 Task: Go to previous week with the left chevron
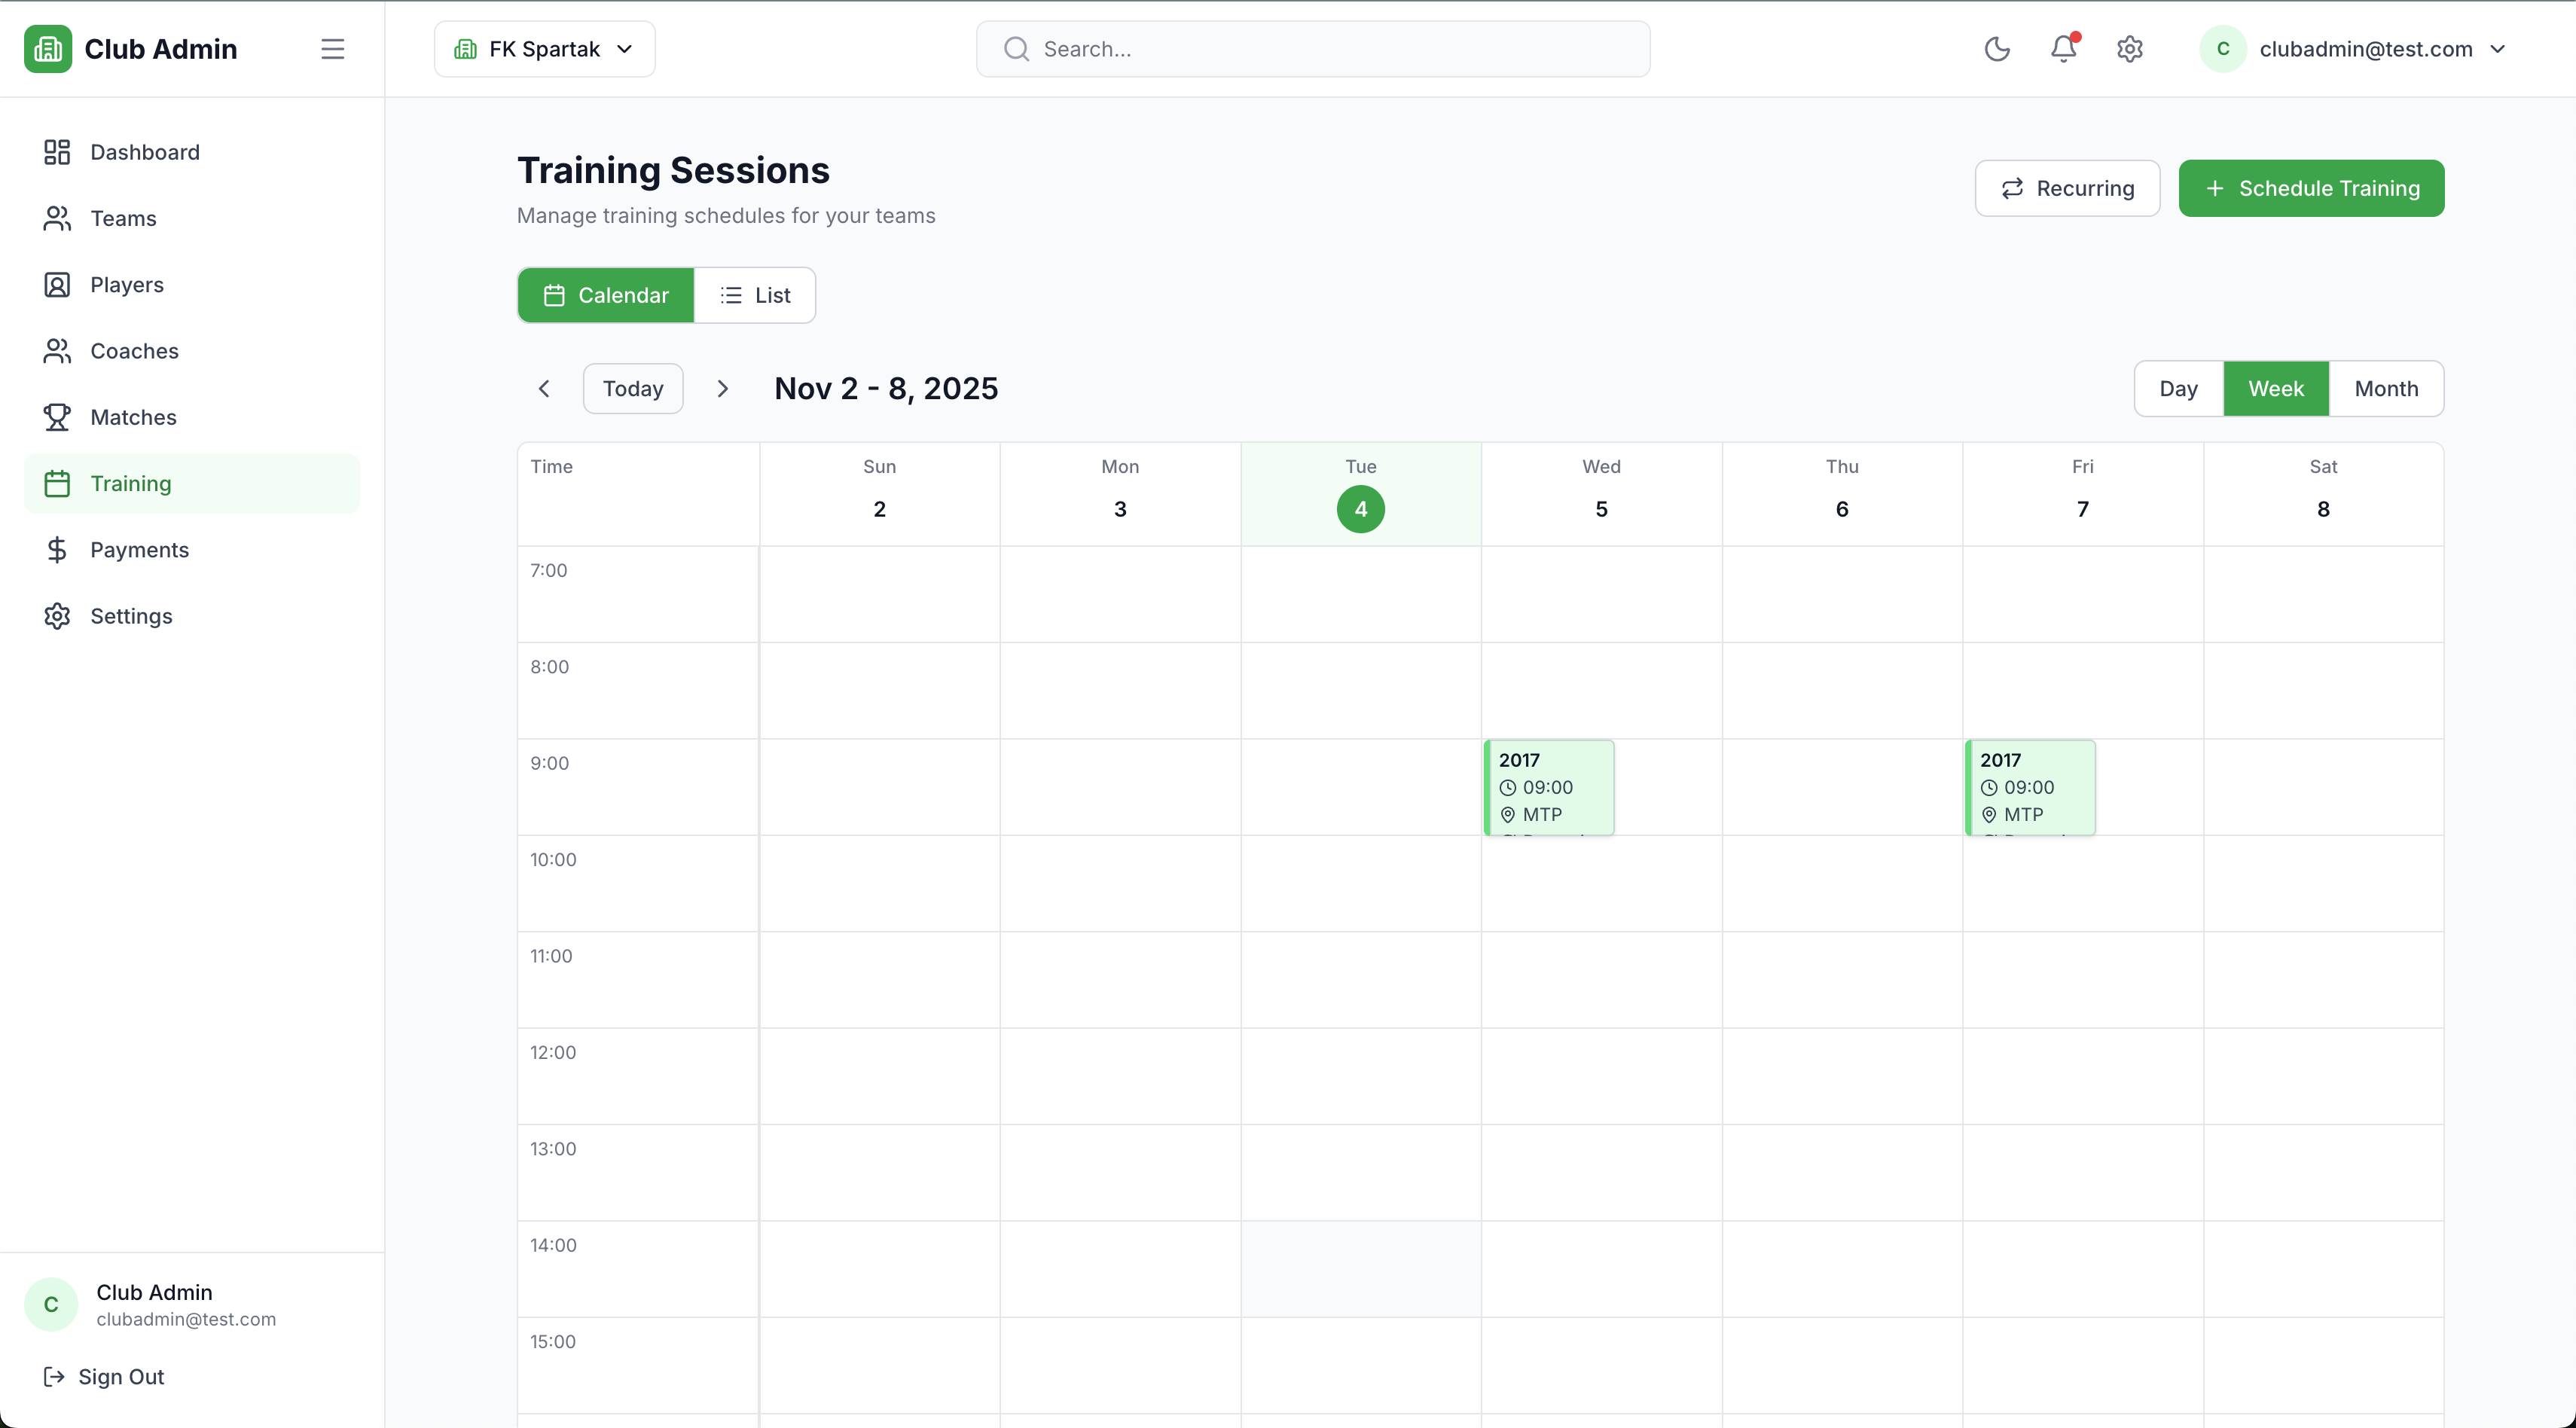(544, 389)
